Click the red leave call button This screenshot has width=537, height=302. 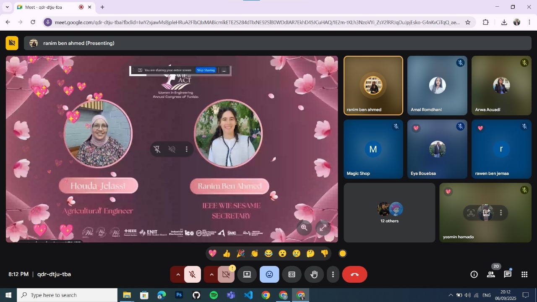coord(355,274)
